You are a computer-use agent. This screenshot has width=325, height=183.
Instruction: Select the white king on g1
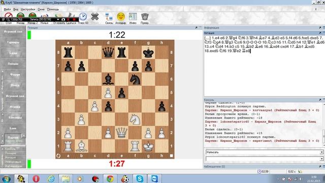pos(148,146)
